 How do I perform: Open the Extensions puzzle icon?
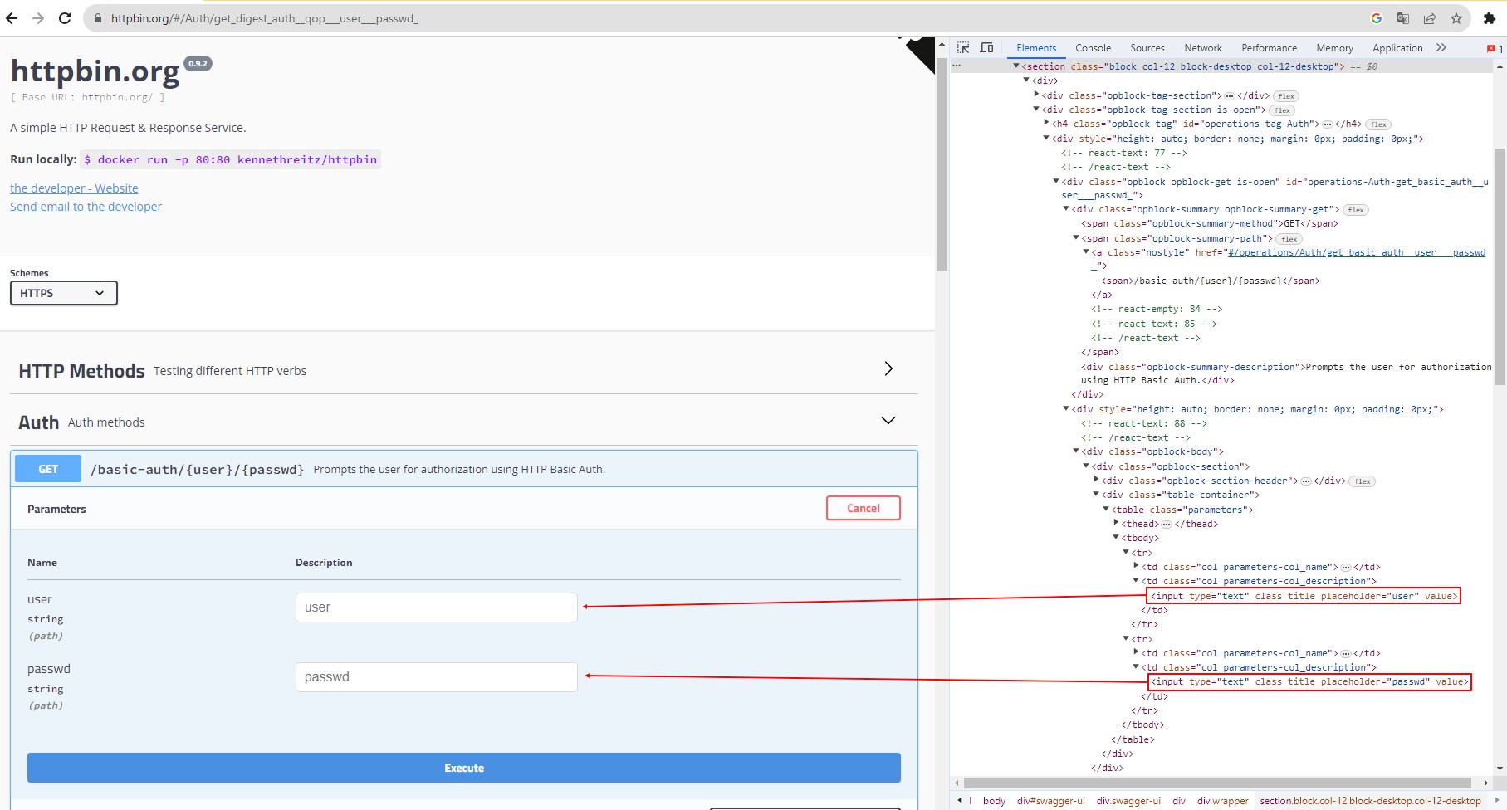point(1489,18)
